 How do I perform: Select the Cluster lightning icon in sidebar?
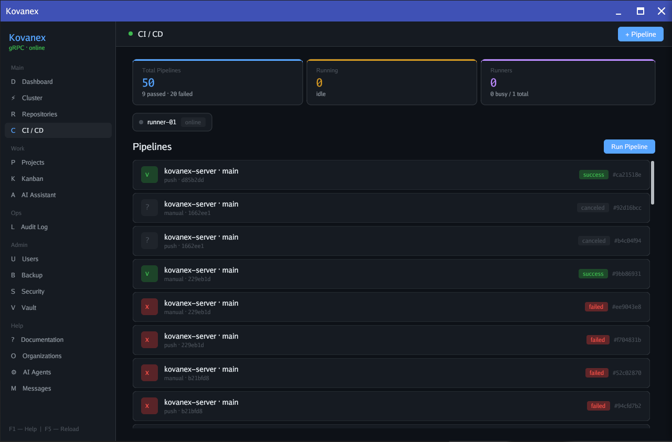[x=13, y=98]
